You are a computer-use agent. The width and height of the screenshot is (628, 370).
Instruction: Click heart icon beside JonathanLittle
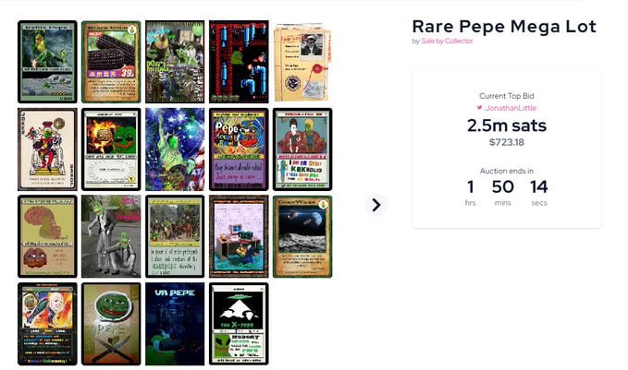point(479,108)
